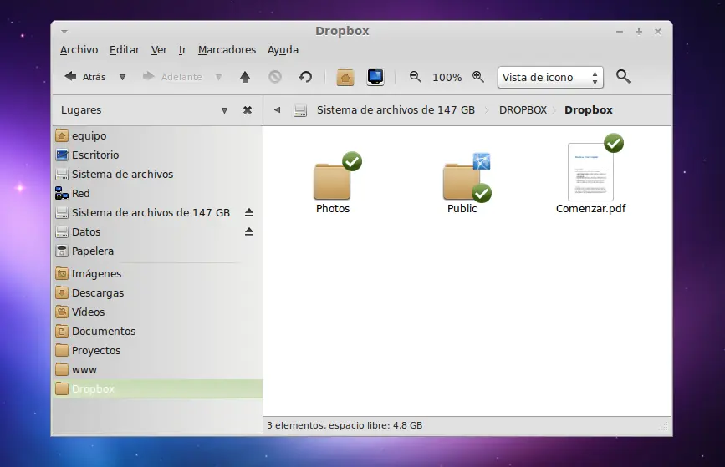Open the Ir menu

(x=182, y=50)
